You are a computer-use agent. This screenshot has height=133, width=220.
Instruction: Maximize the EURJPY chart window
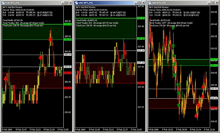[66, 3]
